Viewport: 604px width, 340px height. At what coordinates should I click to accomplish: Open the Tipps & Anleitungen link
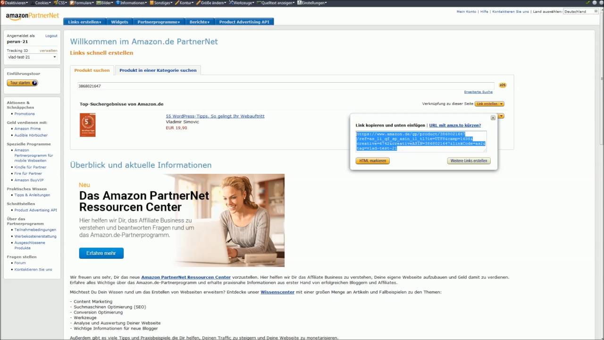32,195
